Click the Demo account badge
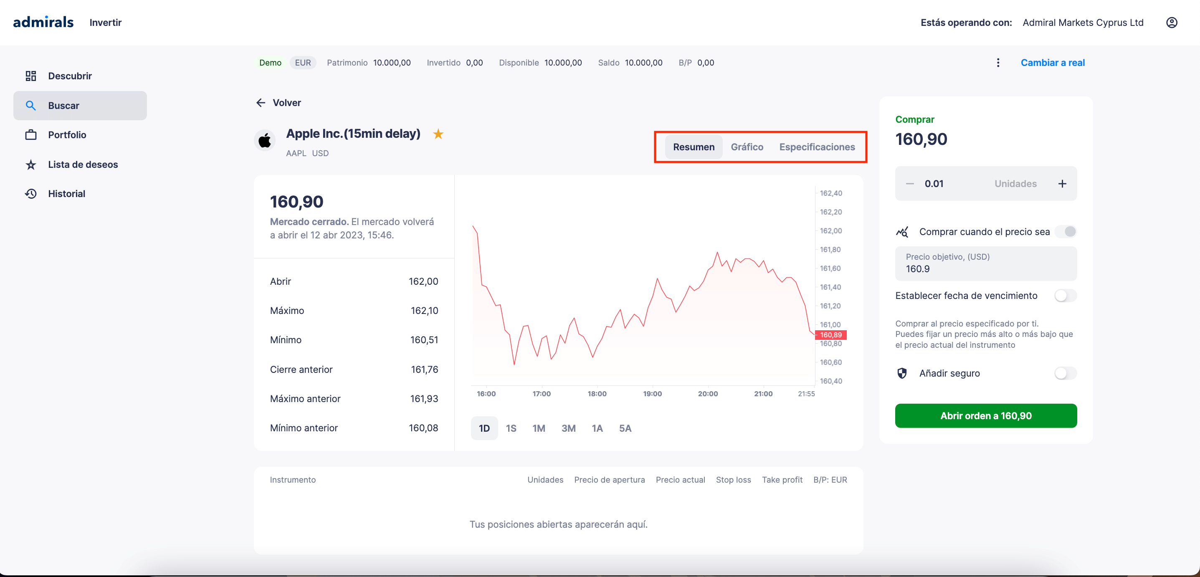Image resolution: width=1200 pixels, height=577 pixels. [x=270, y=62]
